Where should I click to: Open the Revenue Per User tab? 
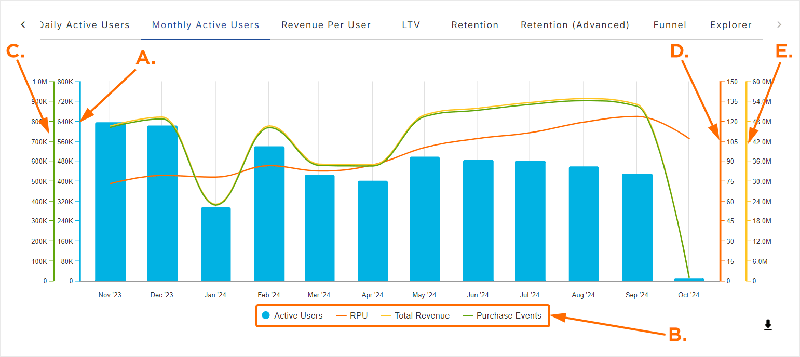pyautogui.click(x=326, y=25)
